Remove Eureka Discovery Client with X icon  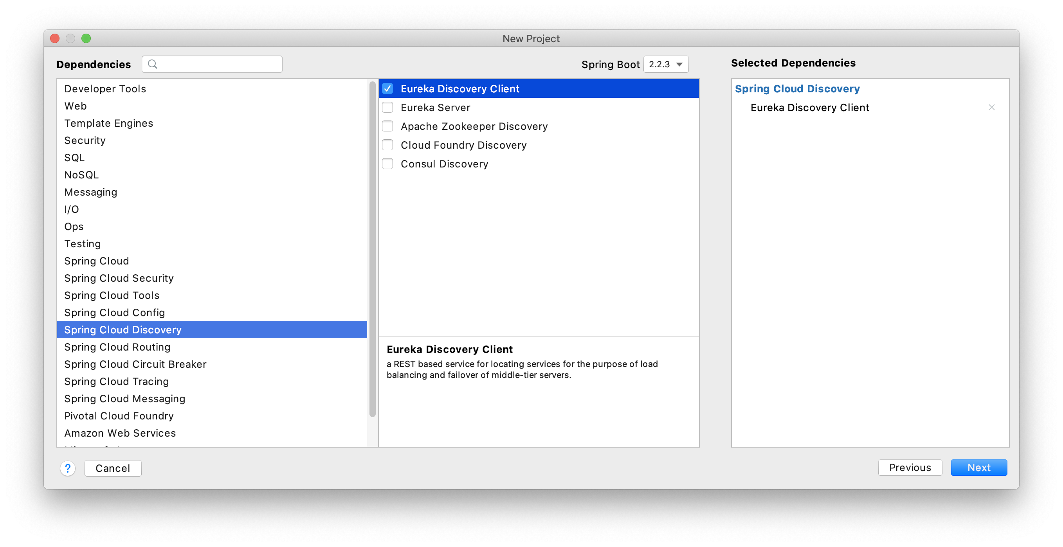[x=991, y=108]
